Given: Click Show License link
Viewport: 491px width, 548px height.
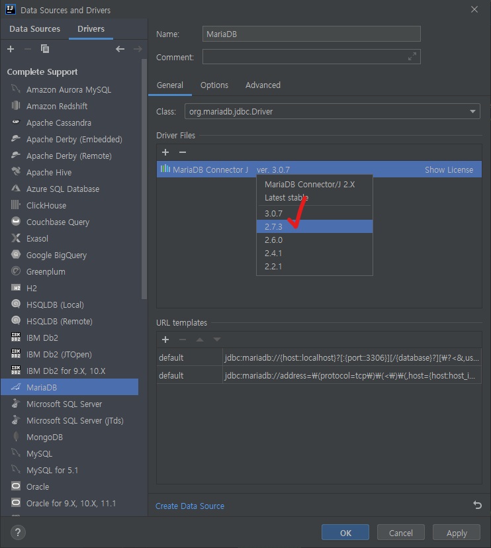Looking at the screenshot, I should [x=449, y=170].
